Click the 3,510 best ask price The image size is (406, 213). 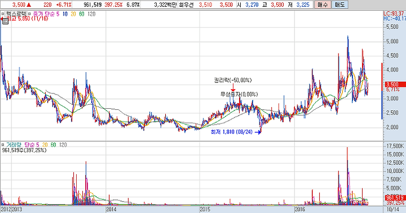coord(206,5)
